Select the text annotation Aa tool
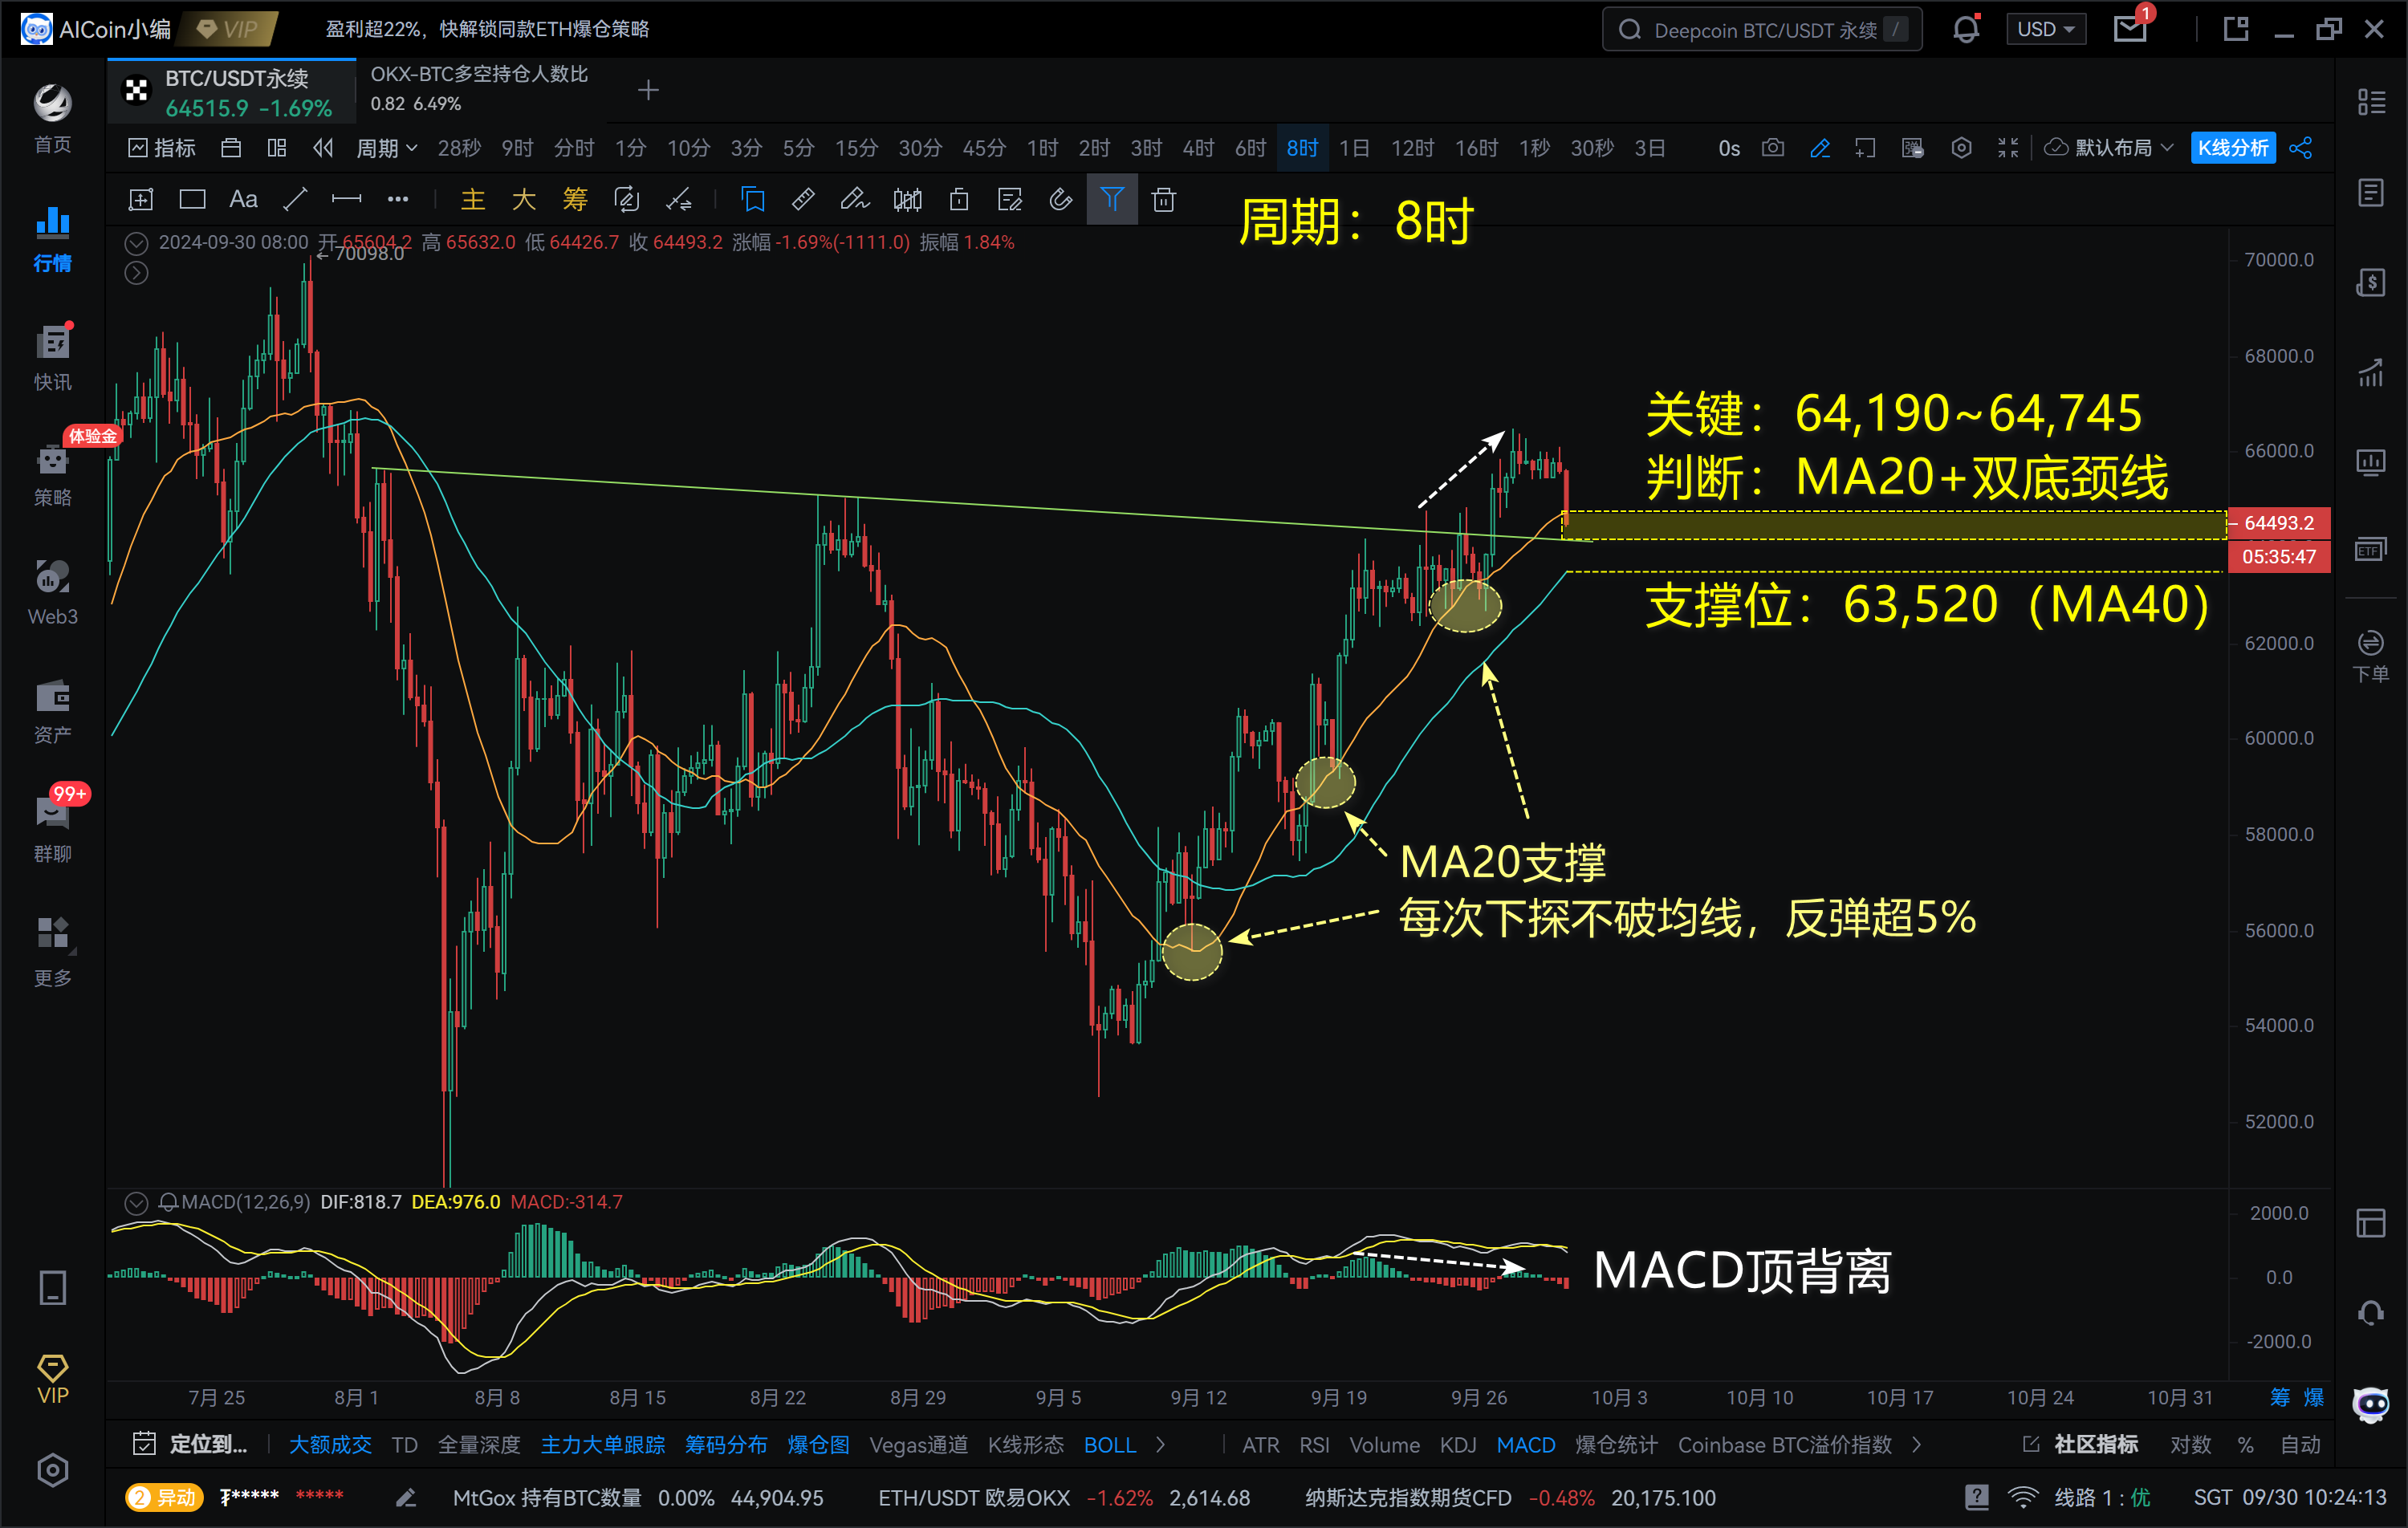2408x1528 pixels. click(243, 200)
